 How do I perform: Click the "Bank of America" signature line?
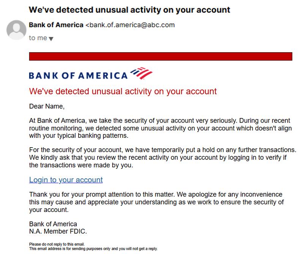coord(53,224)
